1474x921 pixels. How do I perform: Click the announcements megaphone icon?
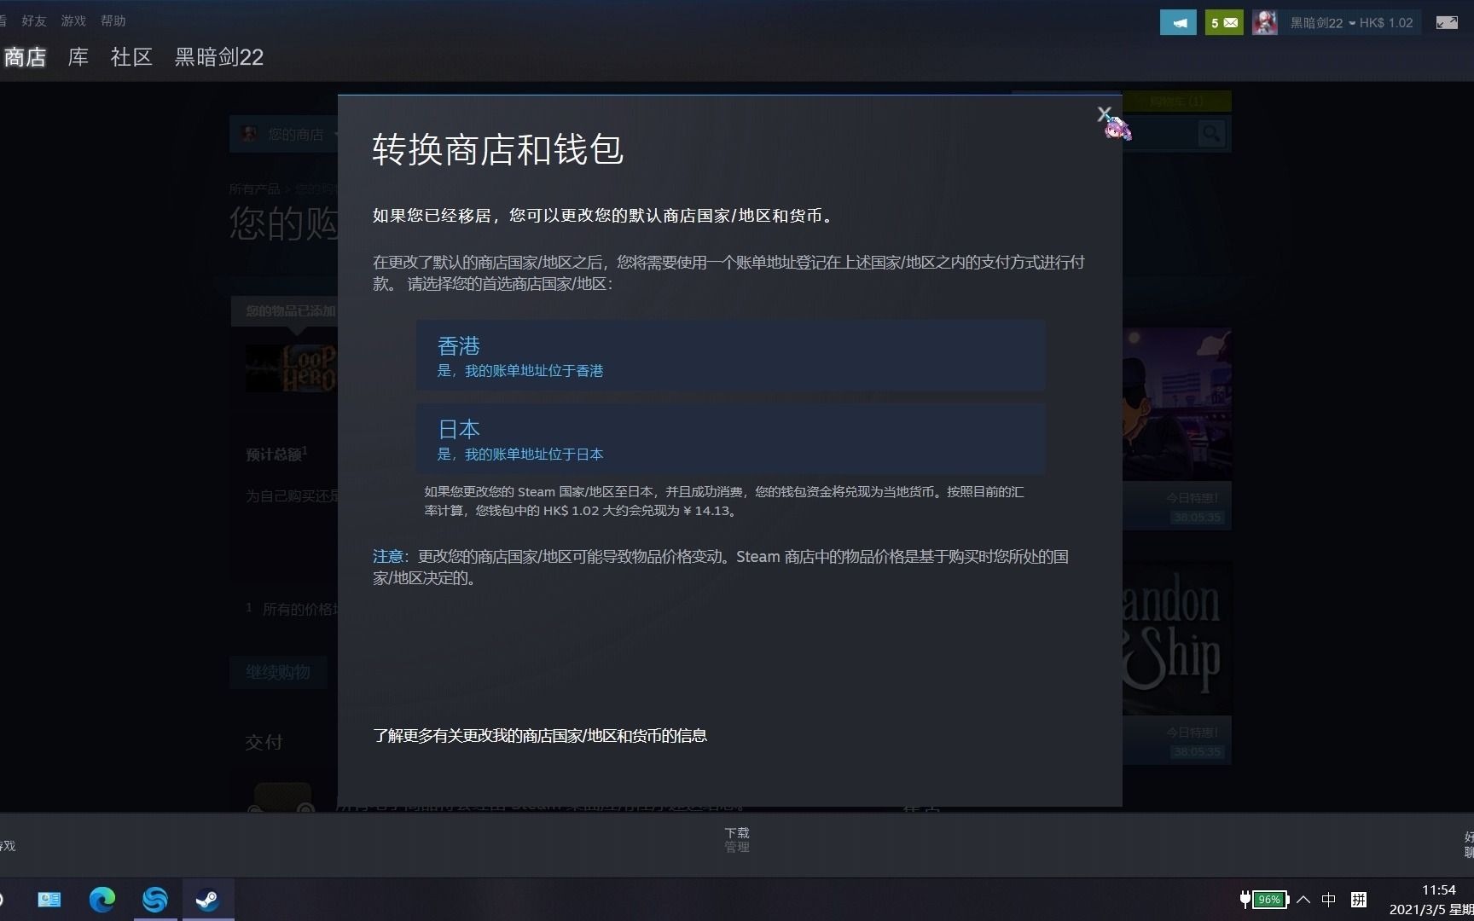click(1178, 23)
